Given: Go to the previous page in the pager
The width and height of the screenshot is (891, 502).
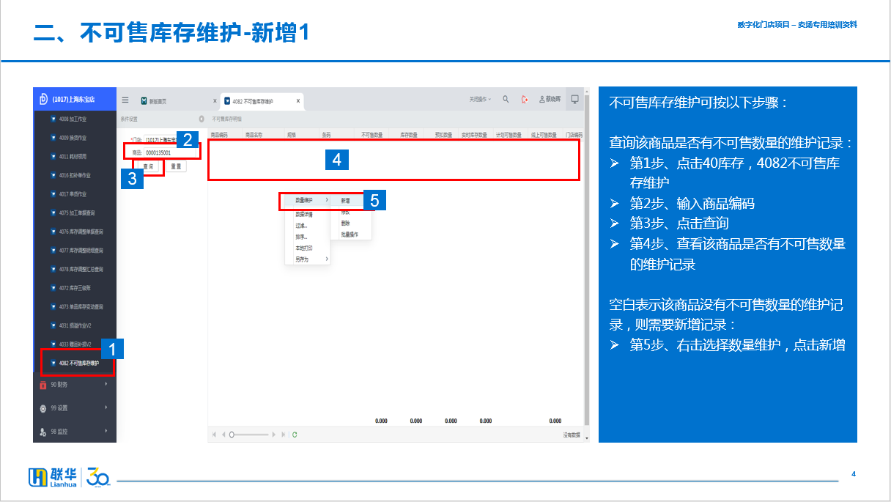Looking at the screenshot, I should (223, 435).
